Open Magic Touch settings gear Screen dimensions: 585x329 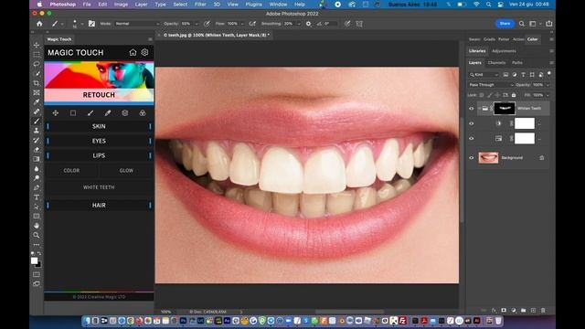tap(144, 53)
